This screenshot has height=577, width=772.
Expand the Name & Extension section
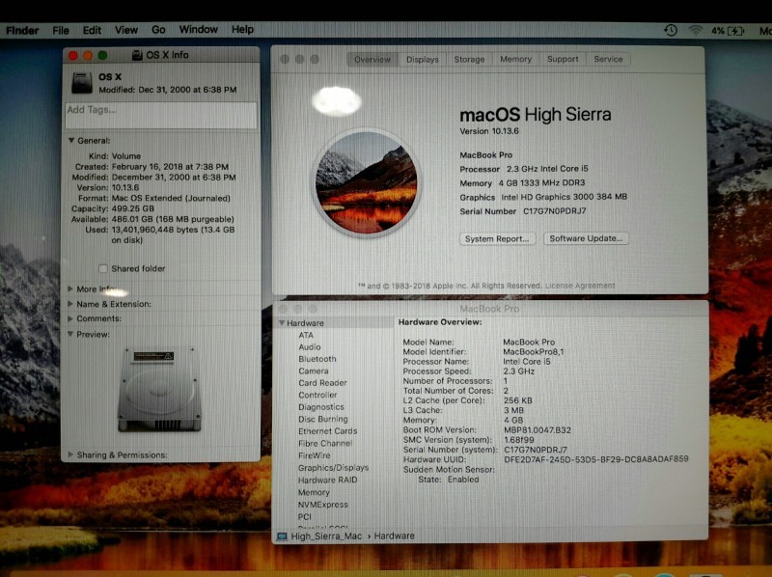click(70, 304)
